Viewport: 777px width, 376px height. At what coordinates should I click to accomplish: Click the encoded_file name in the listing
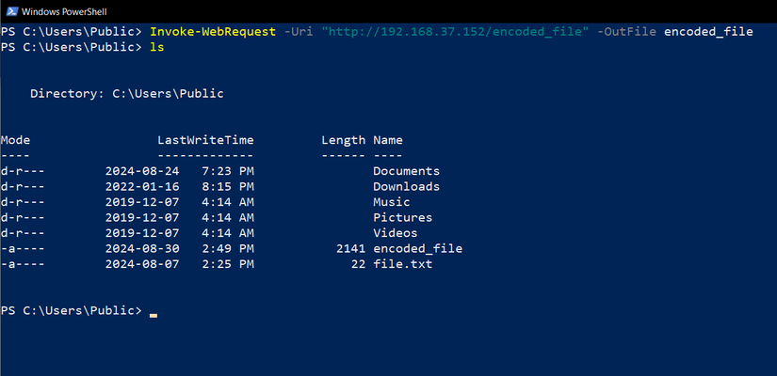pyautogui.click(x=417, y=248)
